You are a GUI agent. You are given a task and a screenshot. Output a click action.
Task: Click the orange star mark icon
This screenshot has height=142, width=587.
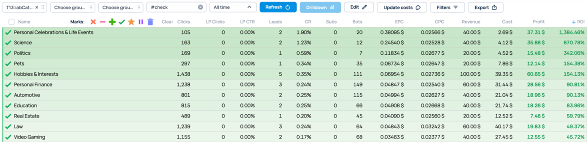(131, 22)
